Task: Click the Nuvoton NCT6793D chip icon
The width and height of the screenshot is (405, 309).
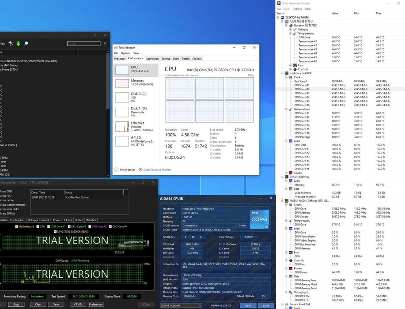Action: pos(291,26)
